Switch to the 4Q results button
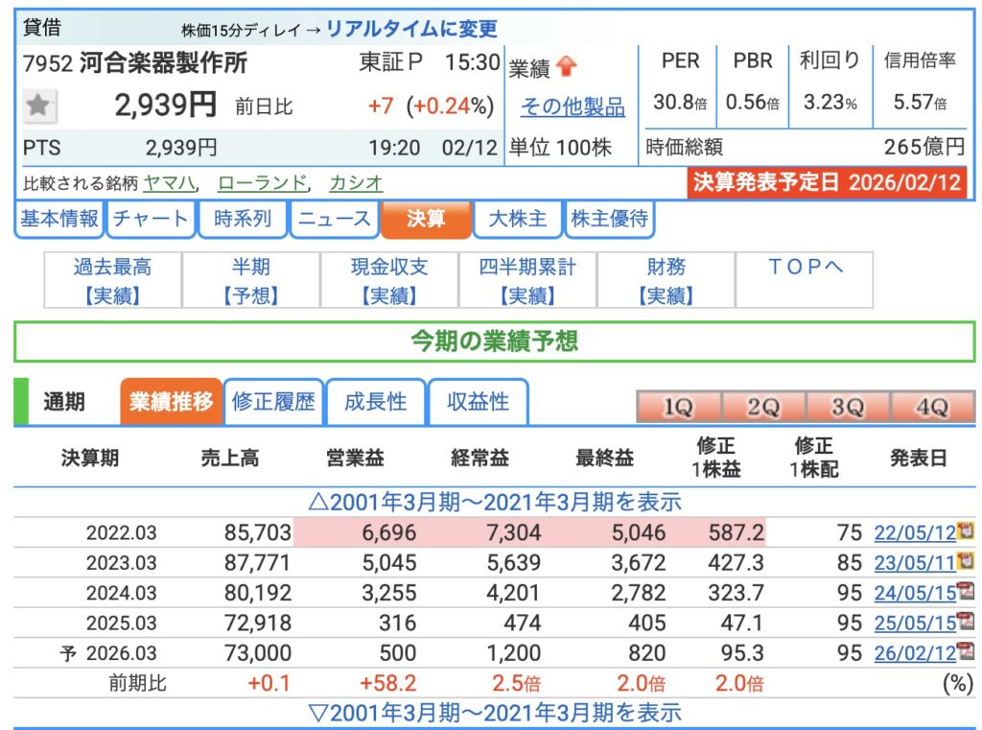 pos(931,407)
